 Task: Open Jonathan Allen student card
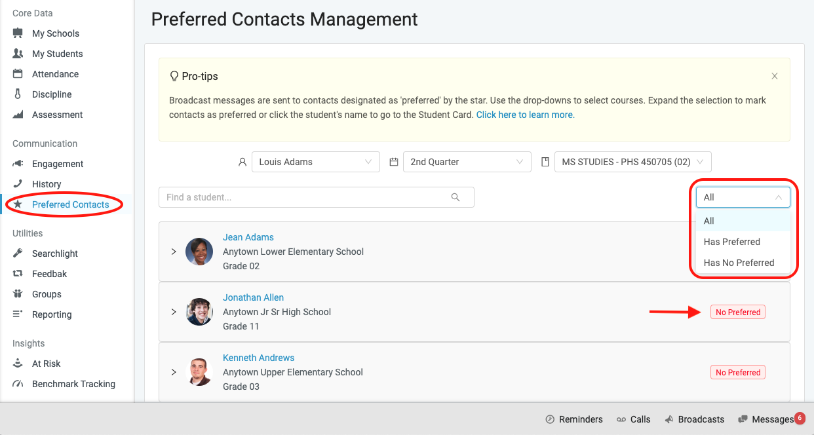[253, 297]
